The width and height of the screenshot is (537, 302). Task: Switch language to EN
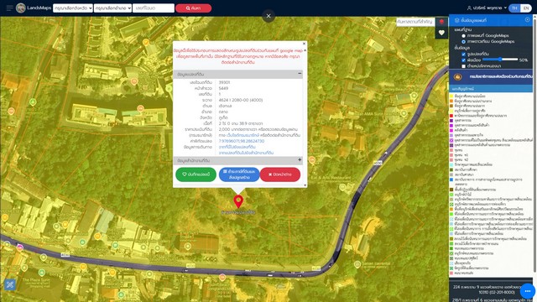coord(526,8)
